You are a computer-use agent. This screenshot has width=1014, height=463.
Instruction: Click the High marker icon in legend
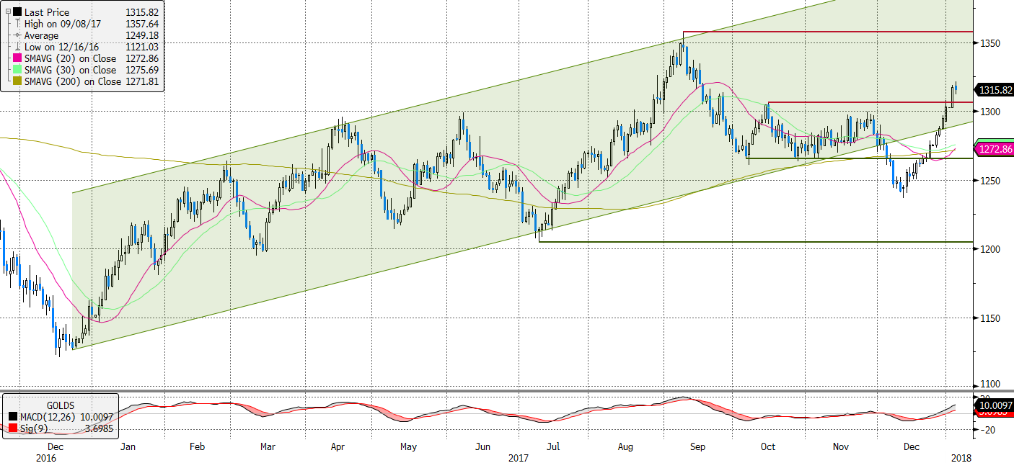coord(17,24)
